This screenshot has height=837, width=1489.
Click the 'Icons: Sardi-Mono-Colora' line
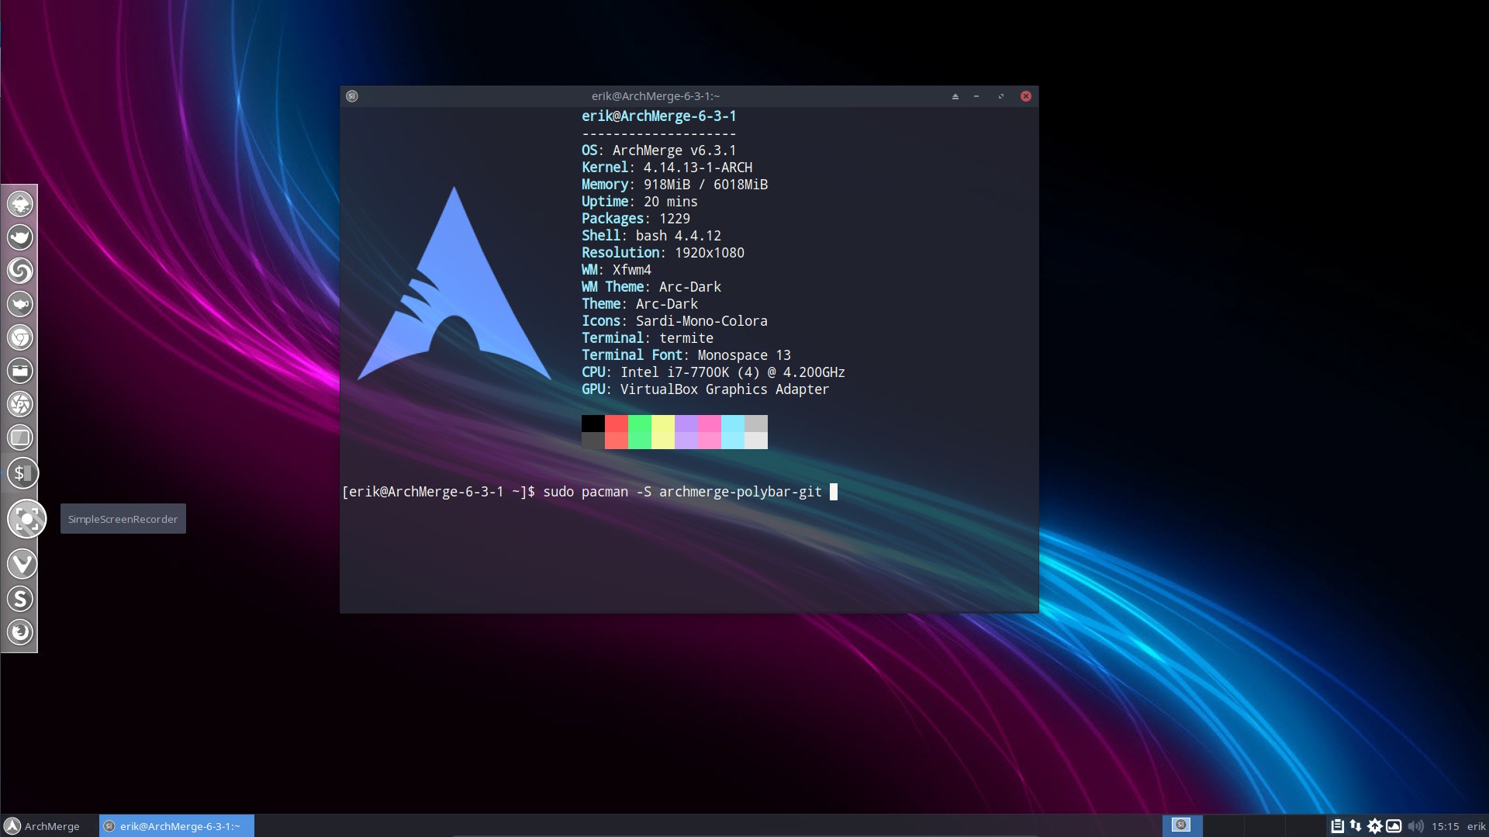pos(675,321)
